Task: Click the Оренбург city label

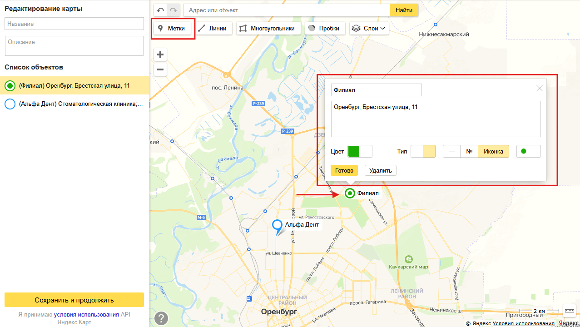Action: point(279,312)
